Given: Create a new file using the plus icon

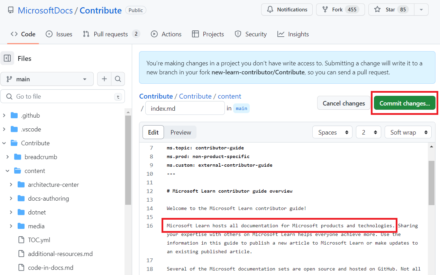Looking at the screenshot, I should (104, 79).
